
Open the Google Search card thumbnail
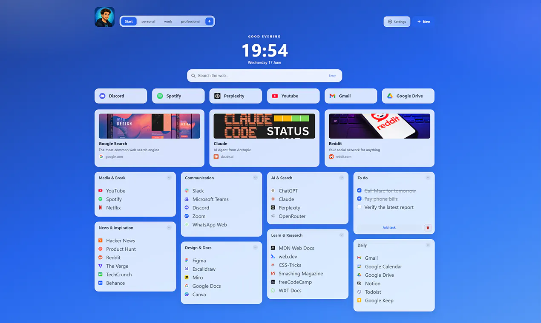coord(150,126)
